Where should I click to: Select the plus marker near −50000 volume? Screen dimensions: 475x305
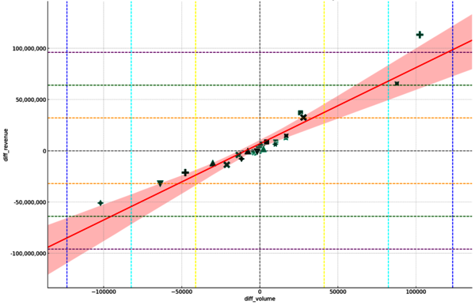click(185, 172)
